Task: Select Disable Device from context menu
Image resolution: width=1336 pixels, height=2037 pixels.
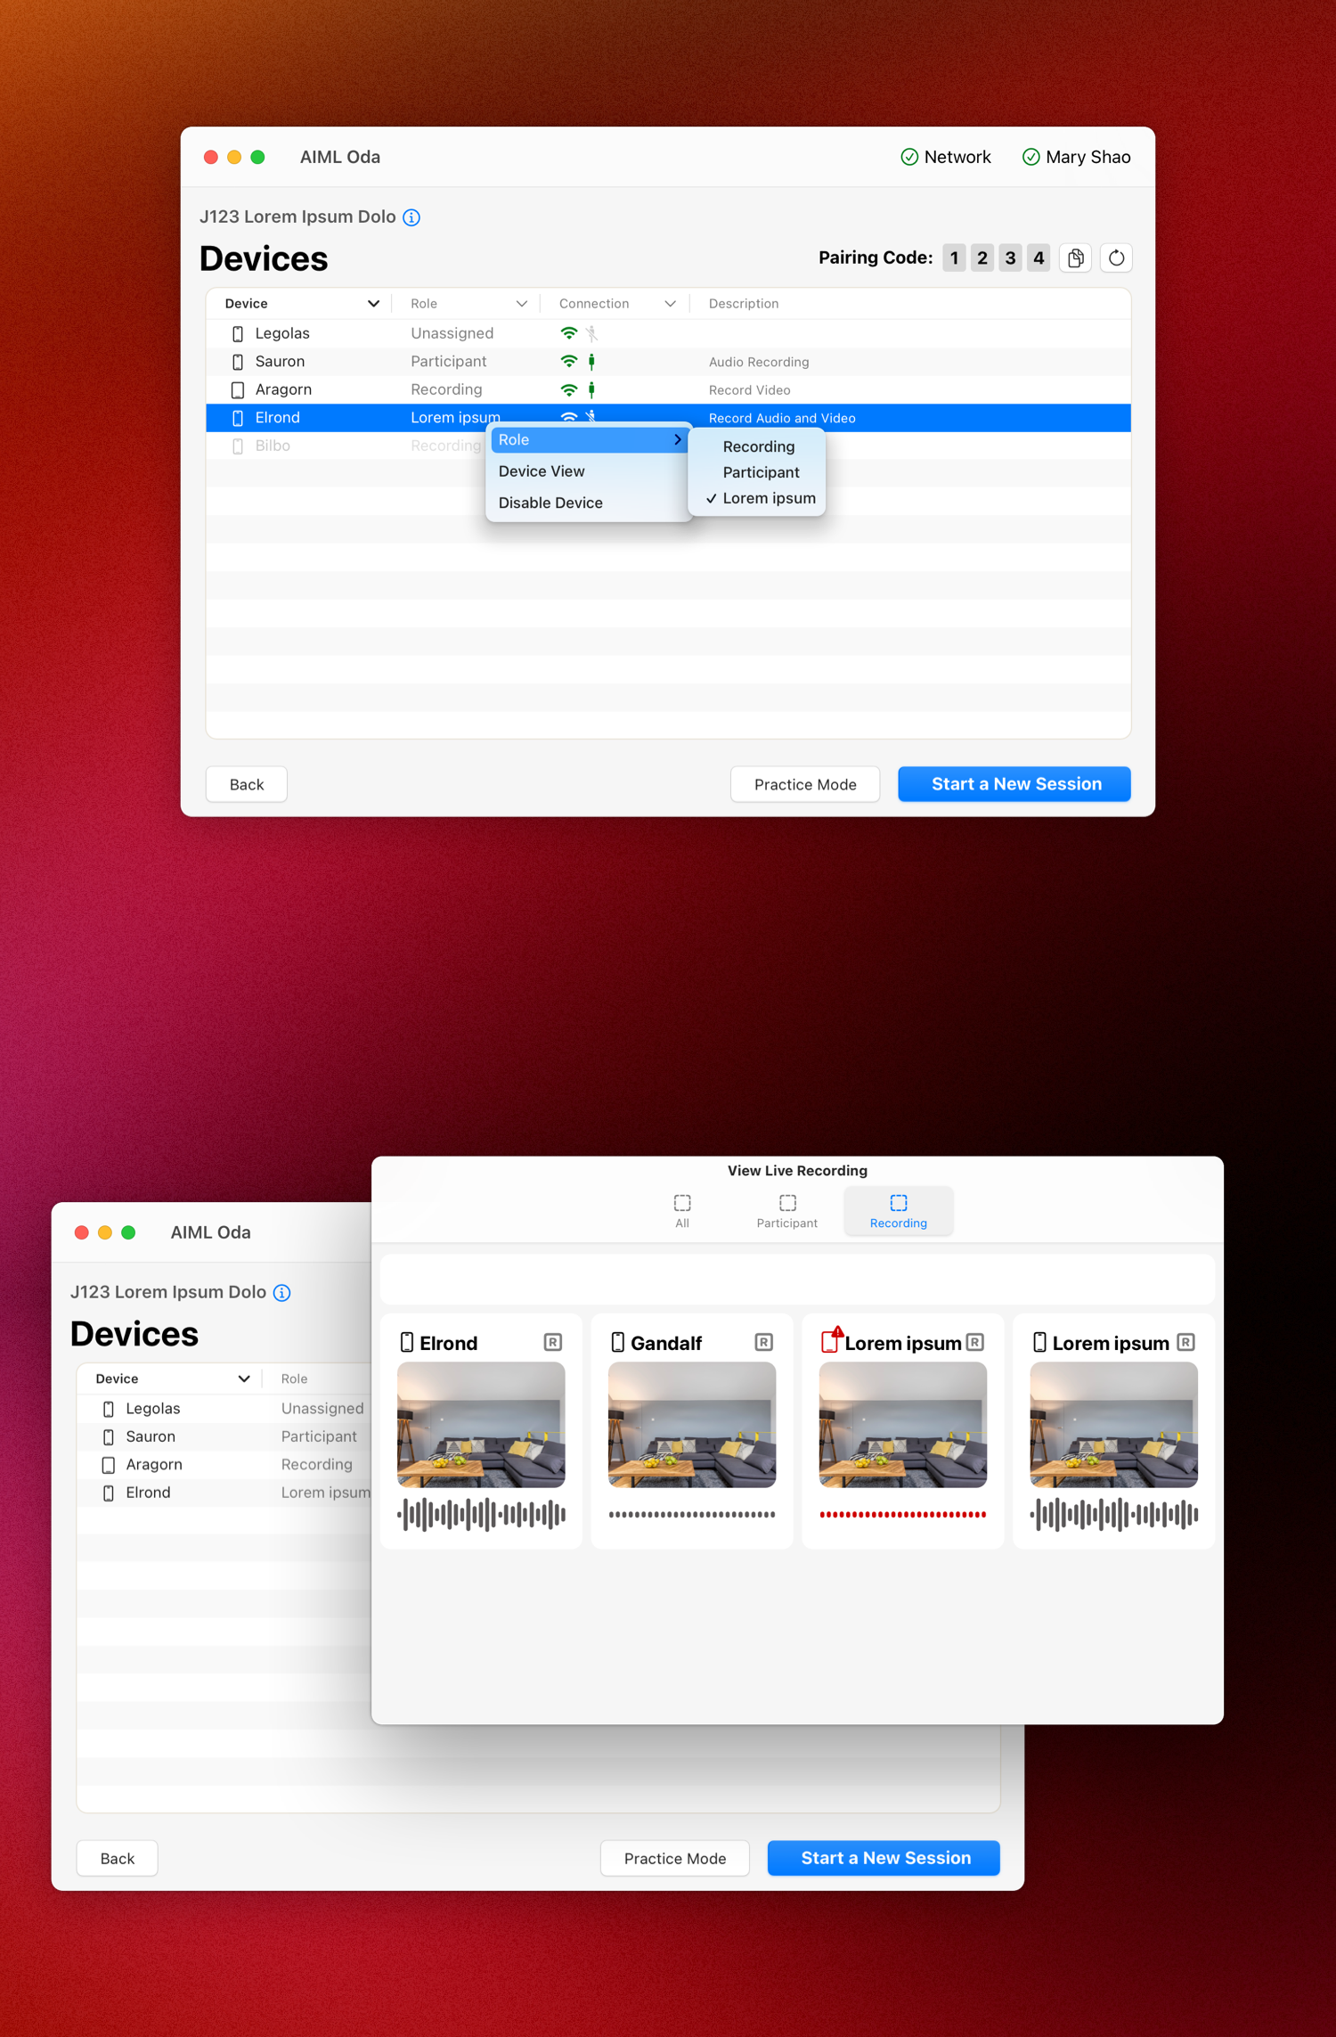Action: (x=550, y=503)
